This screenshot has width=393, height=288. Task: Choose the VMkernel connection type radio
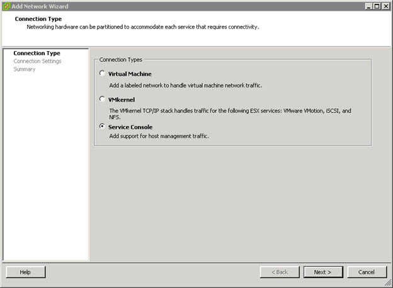coord(103,100)
